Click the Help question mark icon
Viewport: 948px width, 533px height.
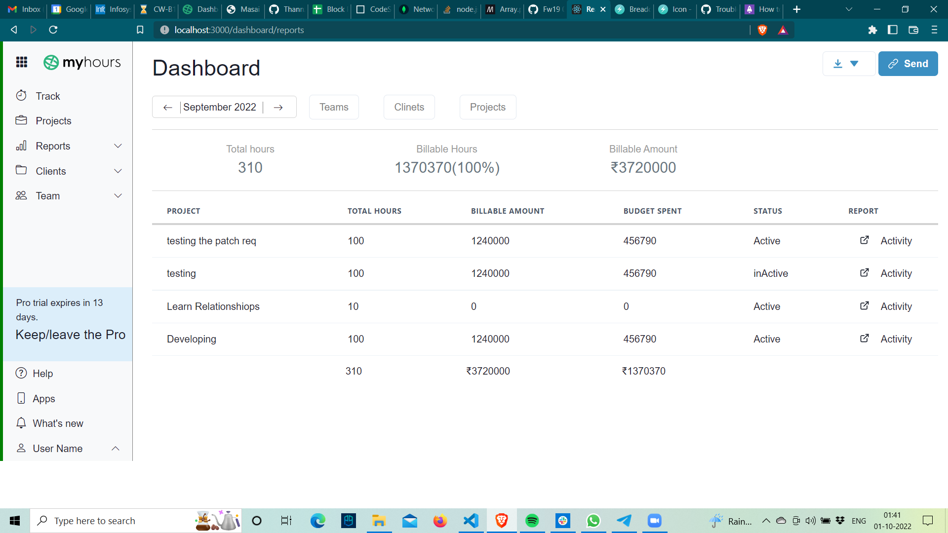pyautogui.click(x=21, y=374)
